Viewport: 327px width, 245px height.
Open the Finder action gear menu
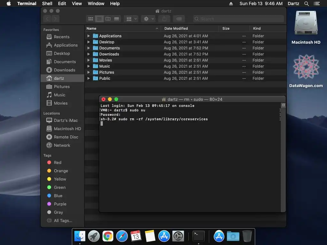coord(148,19)
